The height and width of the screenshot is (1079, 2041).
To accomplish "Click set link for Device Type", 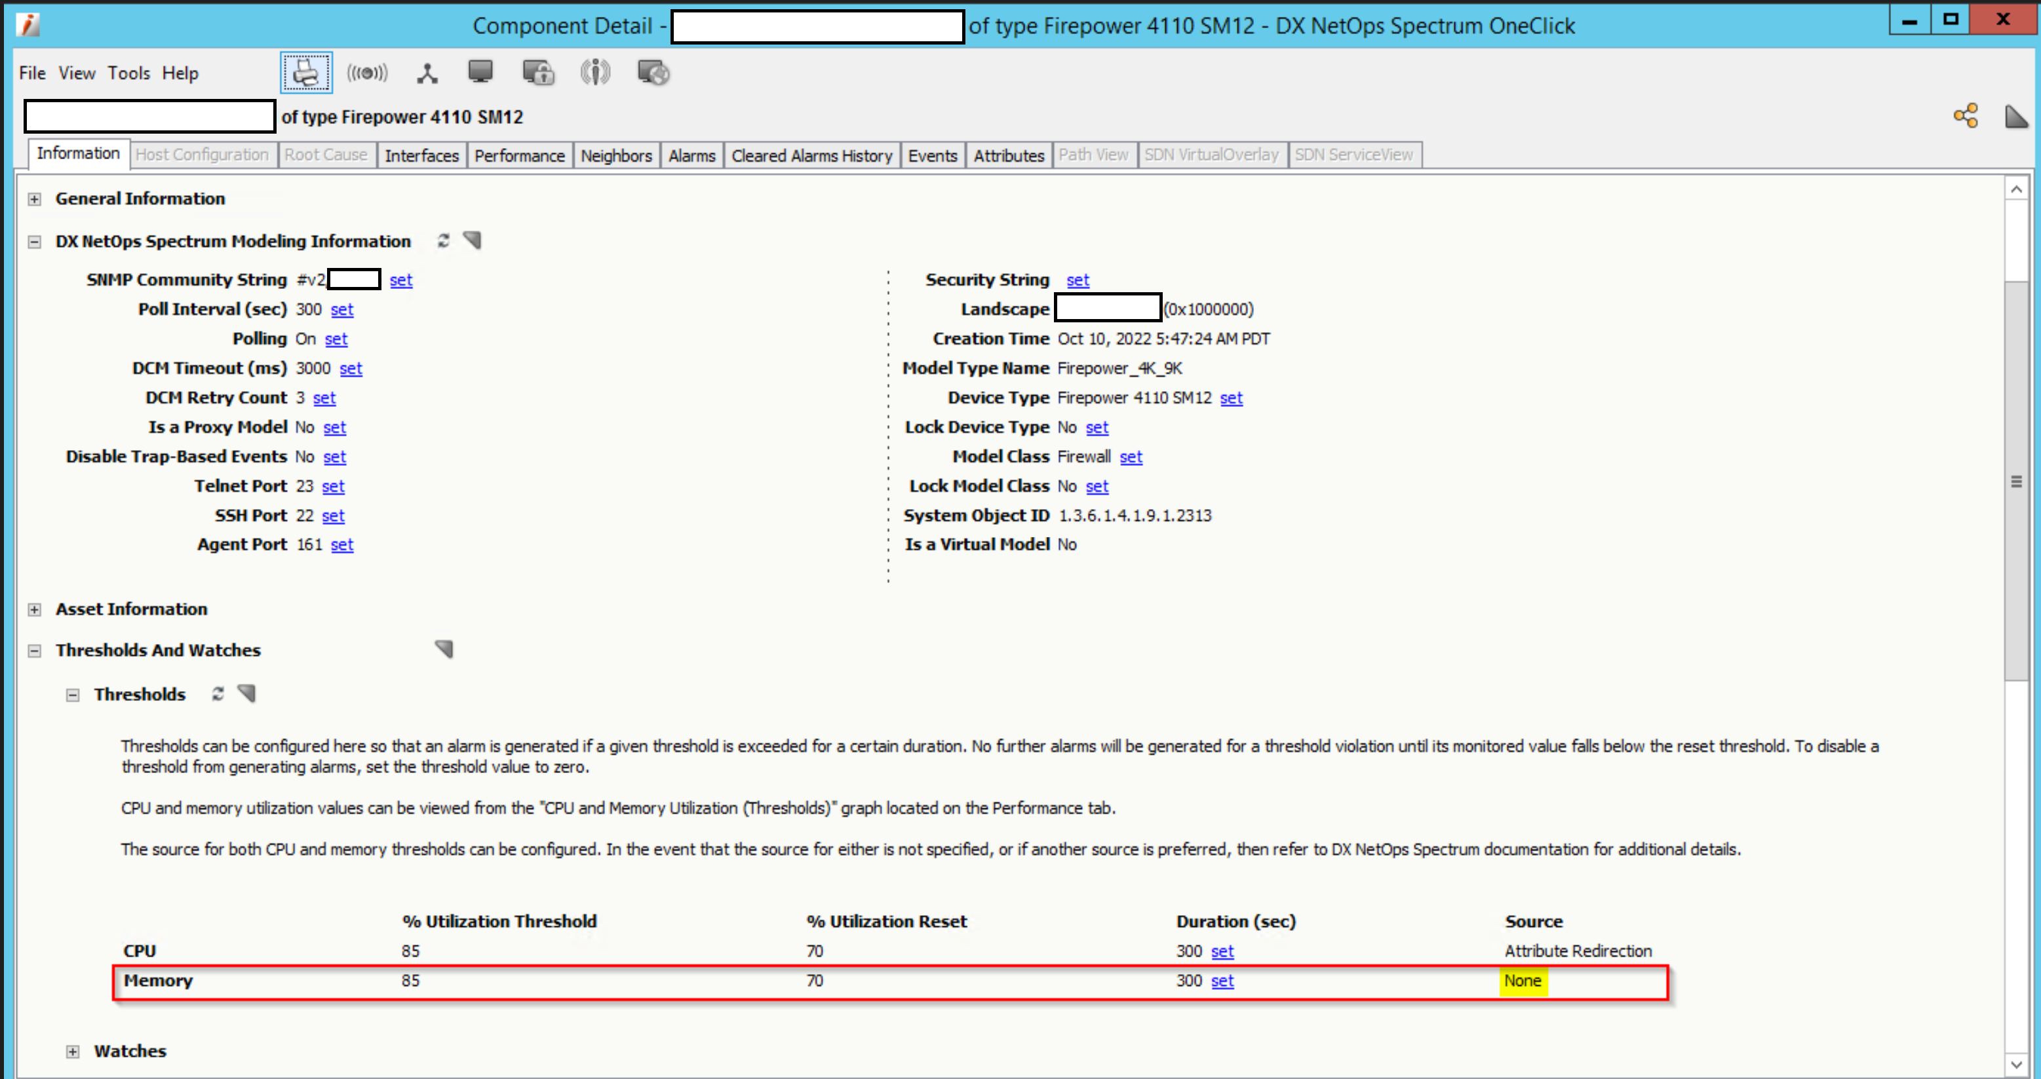I will click(x=1232, y=397).
